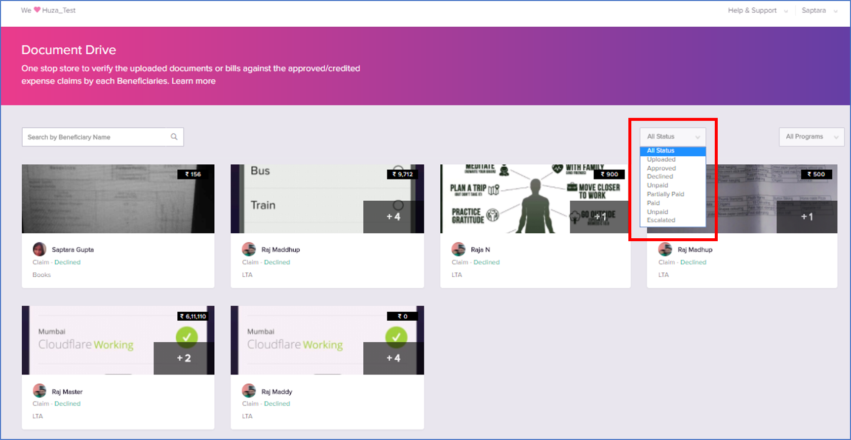Expand the Help & Support menu
Viewport: 851px width, 440px height.
tap(757, 10)
